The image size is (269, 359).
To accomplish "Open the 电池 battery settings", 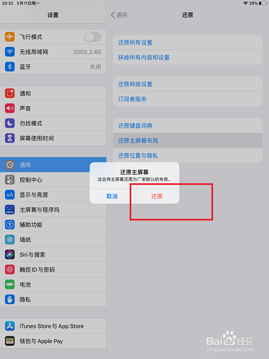I will click(53, 285).
